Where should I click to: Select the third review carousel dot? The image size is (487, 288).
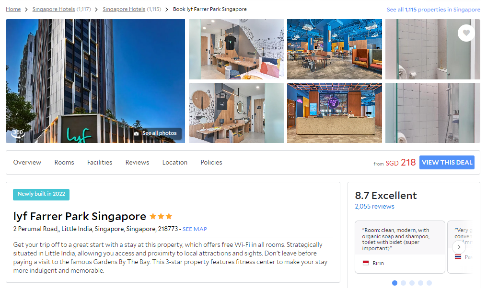tap(412, 283)
